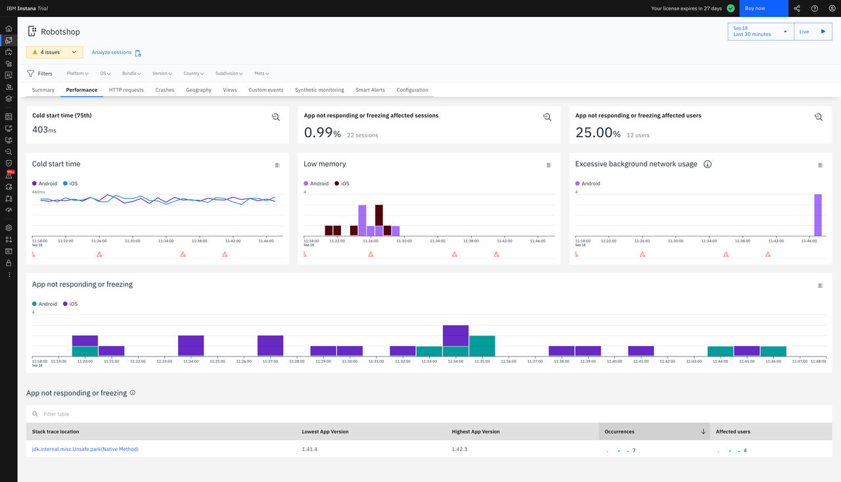Switch to the Smart Alerts tab

click(x=371, y=90)
